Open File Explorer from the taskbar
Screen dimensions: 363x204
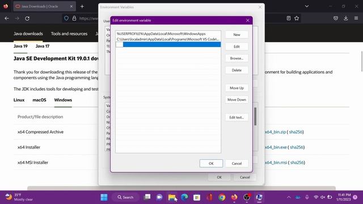click(x=172, y=197)
